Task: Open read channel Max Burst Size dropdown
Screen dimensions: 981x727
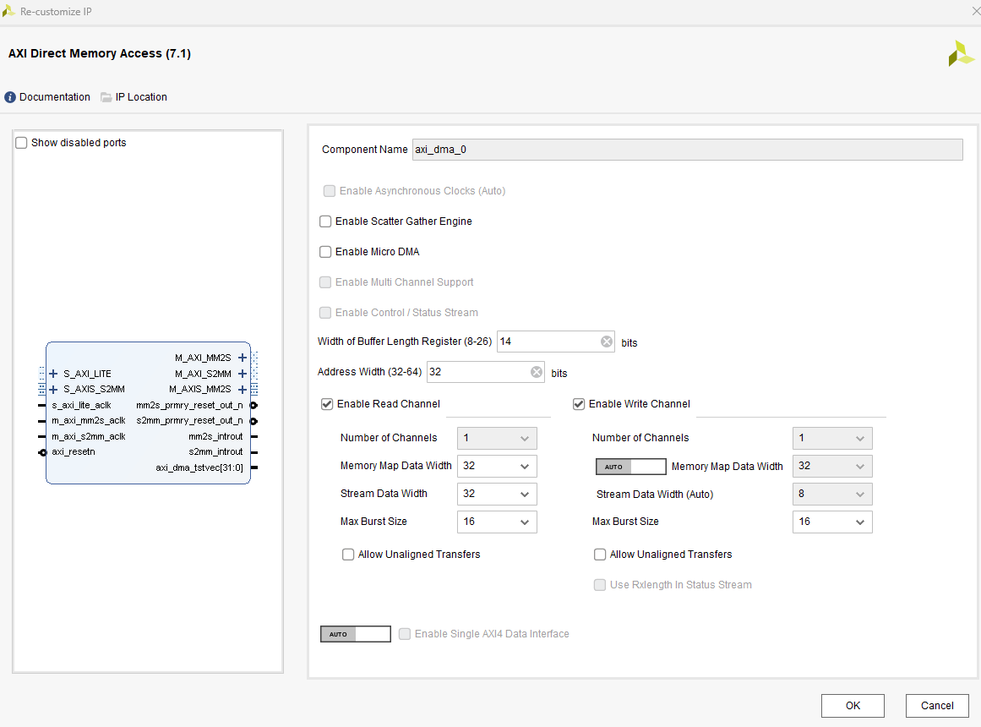Action: (x=497, y=522)
